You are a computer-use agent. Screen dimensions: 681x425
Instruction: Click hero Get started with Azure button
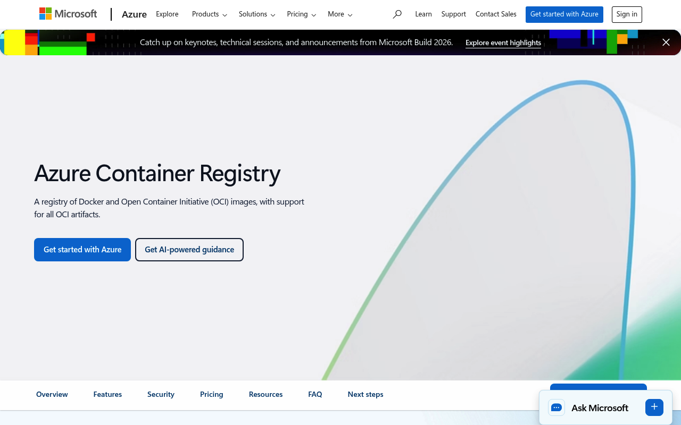point(82,250)
